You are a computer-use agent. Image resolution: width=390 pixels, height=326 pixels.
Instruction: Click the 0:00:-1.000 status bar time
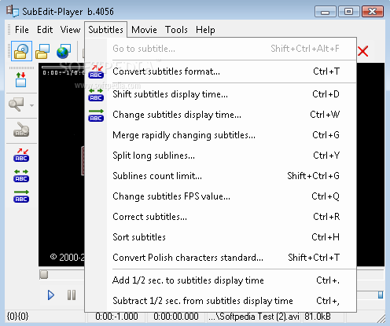point(116,317)
